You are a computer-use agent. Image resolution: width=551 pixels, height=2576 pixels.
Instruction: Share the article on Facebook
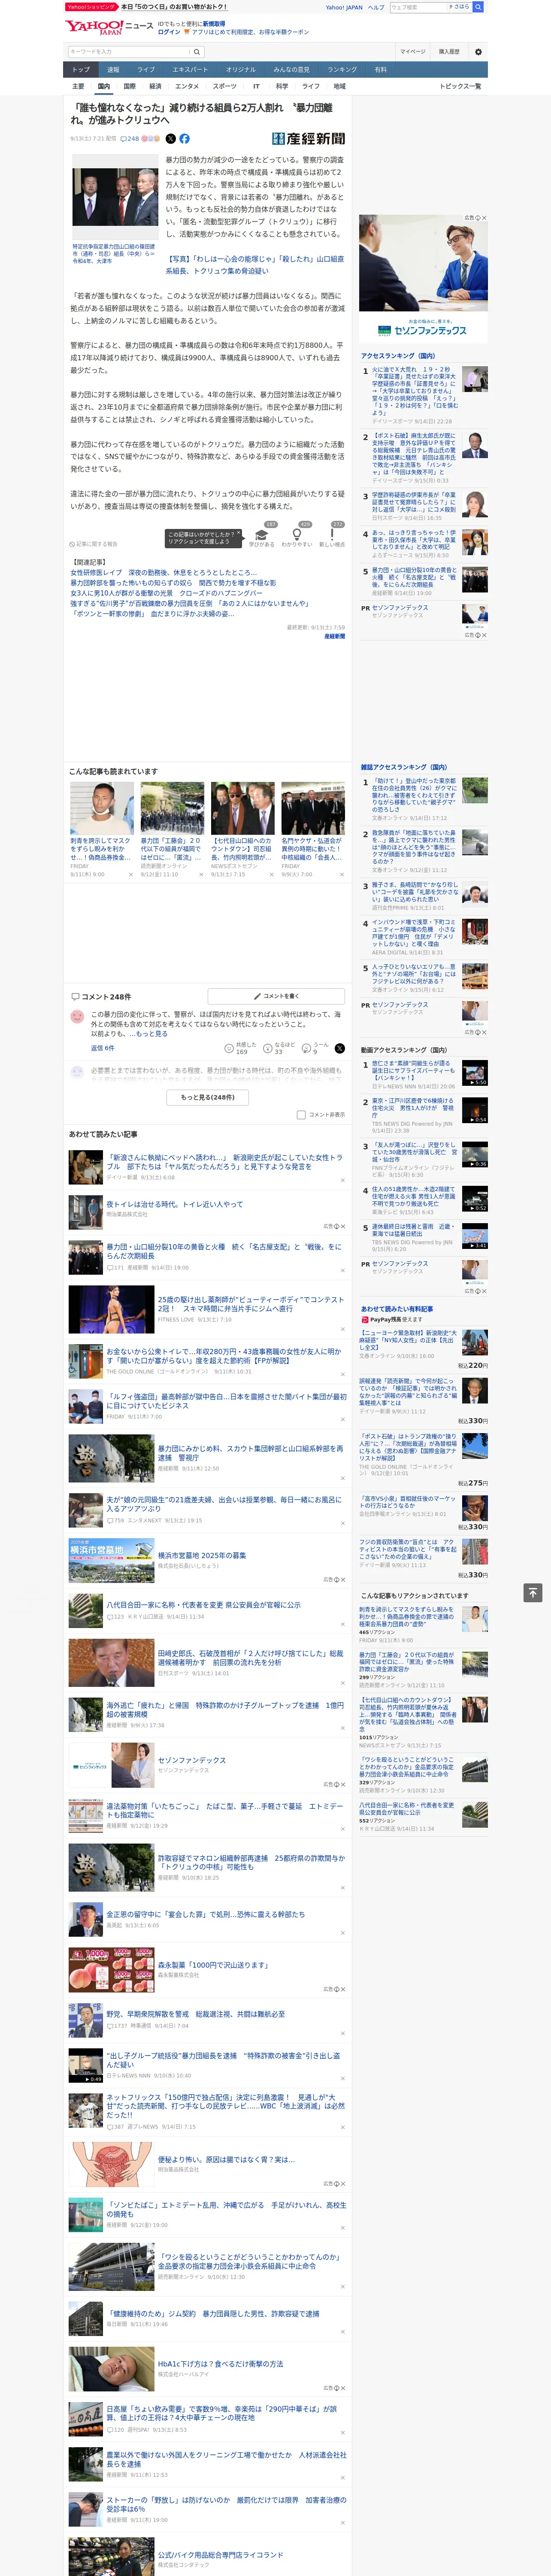184,139
